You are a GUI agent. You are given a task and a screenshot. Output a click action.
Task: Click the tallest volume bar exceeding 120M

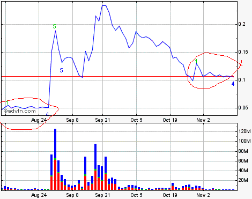(55, 159)
